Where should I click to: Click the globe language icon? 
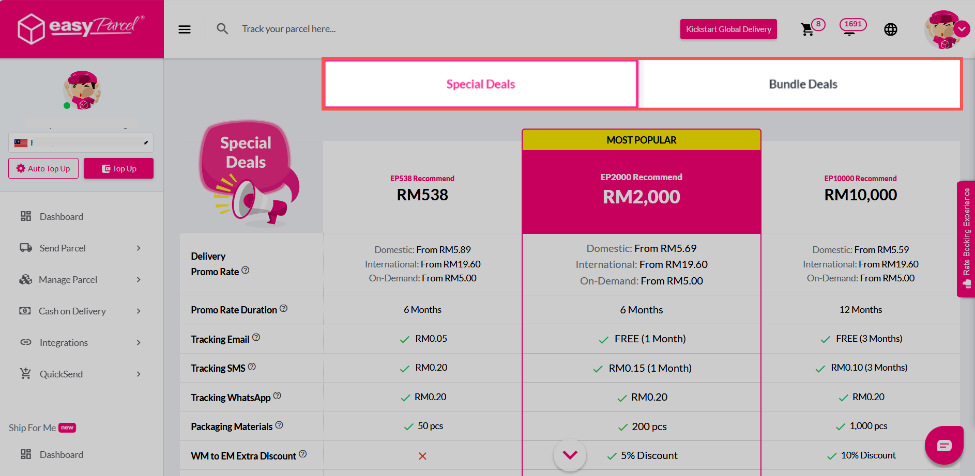coord(891,29)
